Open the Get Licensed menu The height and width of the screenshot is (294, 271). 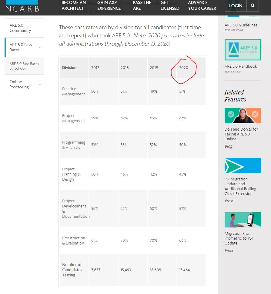point(169,5)
